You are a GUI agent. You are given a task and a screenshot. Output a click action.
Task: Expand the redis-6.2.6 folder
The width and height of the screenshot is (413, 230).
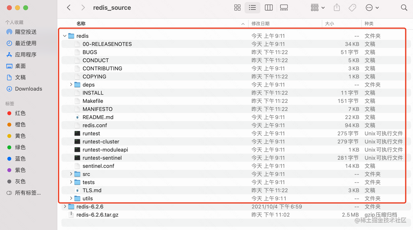click(x=65, y=206)
